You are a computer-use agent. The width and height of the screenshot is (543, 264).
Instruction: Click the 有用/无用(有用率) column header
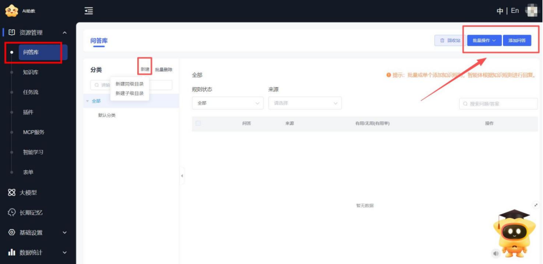tap(373, 124)
